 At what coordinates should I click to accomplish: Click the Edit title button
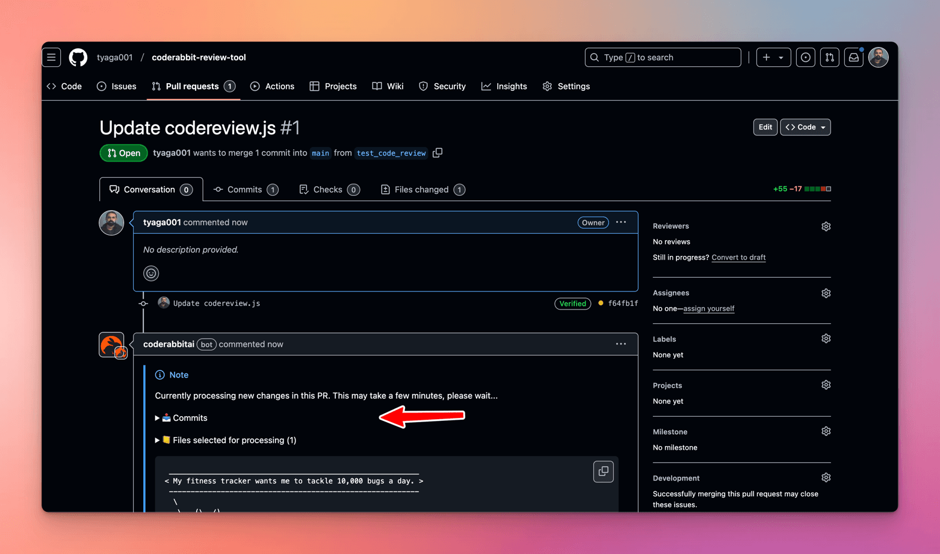coord(765,127)
